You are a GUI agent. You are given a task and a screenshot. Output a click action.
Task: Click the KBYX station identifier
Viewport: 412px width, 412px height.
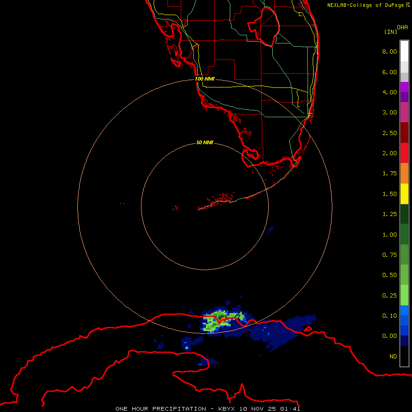(x=227, y=409)
